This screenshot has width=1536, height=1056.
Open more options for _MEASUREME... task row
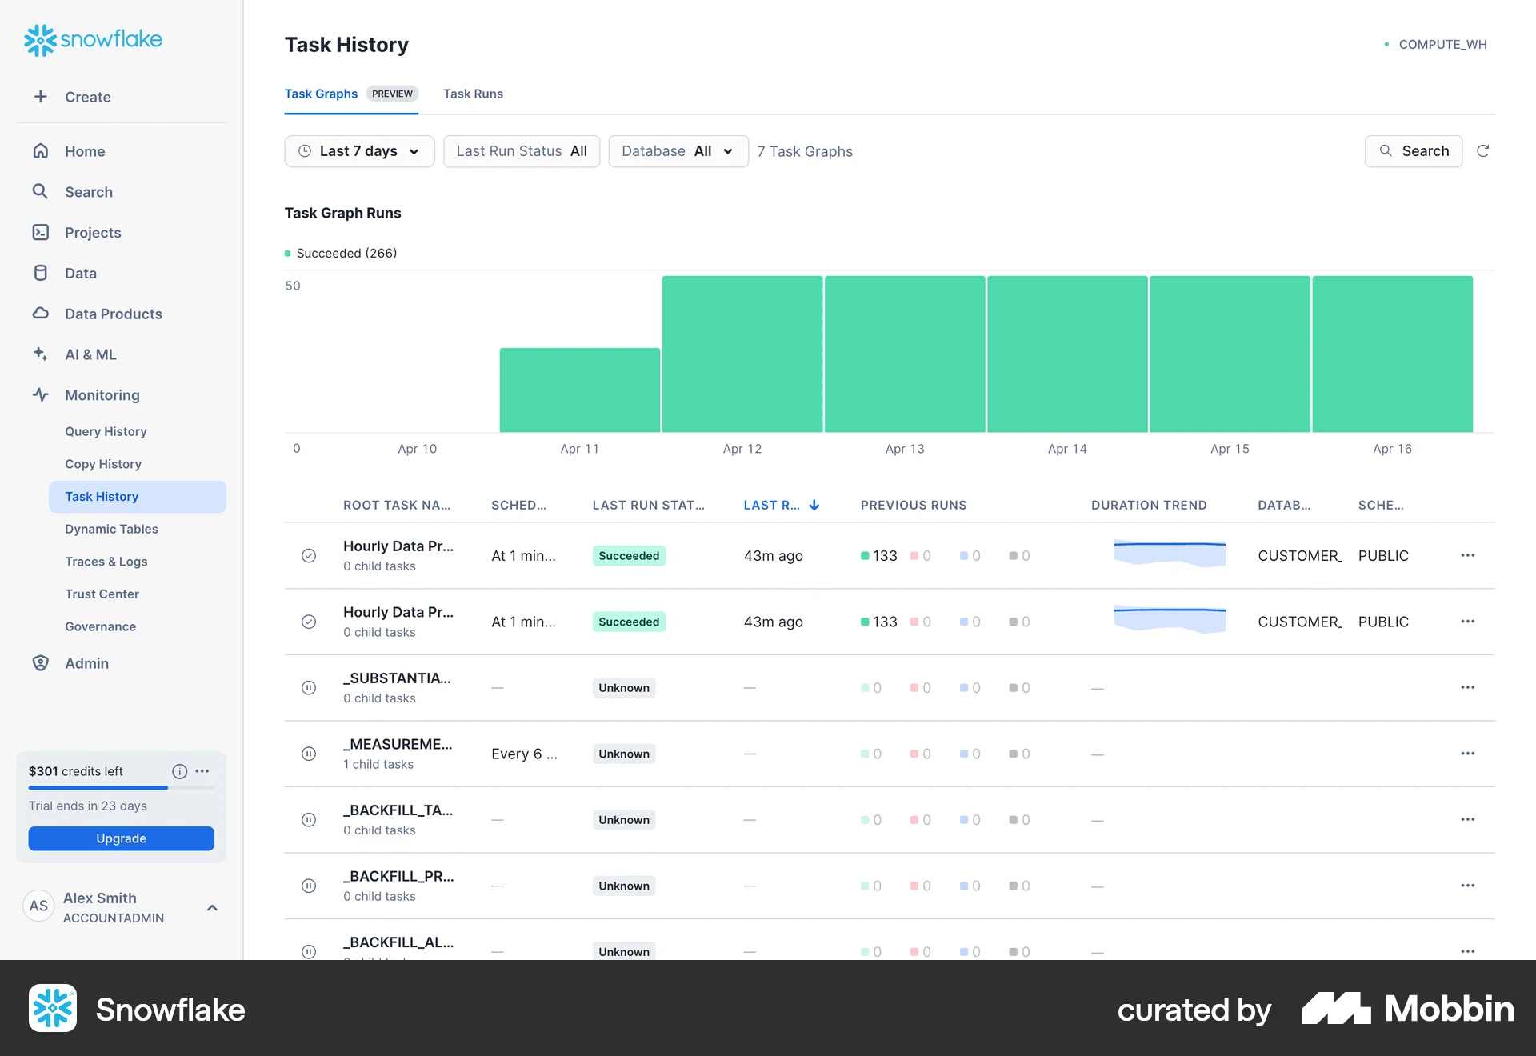(1467, 754)
